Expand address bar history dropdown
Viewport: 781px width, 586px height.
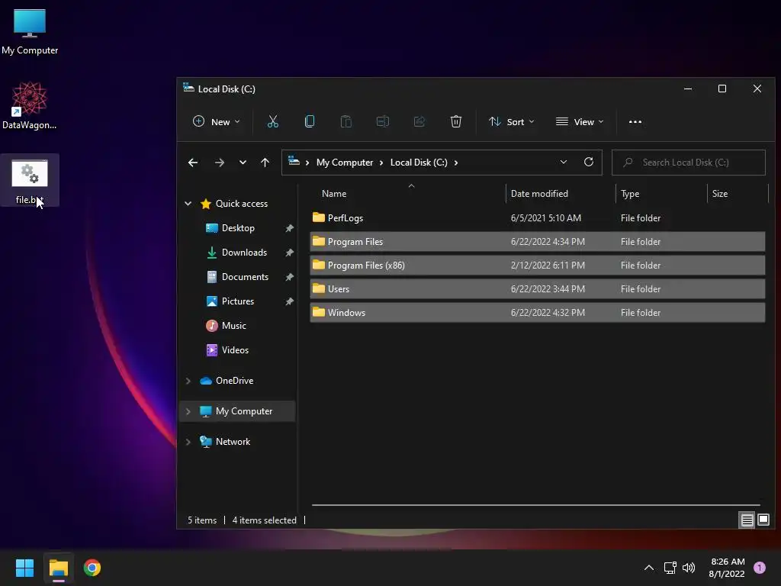tap(564, 162)
